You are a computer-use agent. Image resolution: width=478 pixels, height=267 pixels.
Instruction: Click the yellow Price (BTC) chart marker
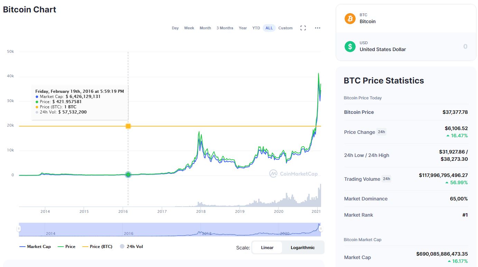pos(128,126)
